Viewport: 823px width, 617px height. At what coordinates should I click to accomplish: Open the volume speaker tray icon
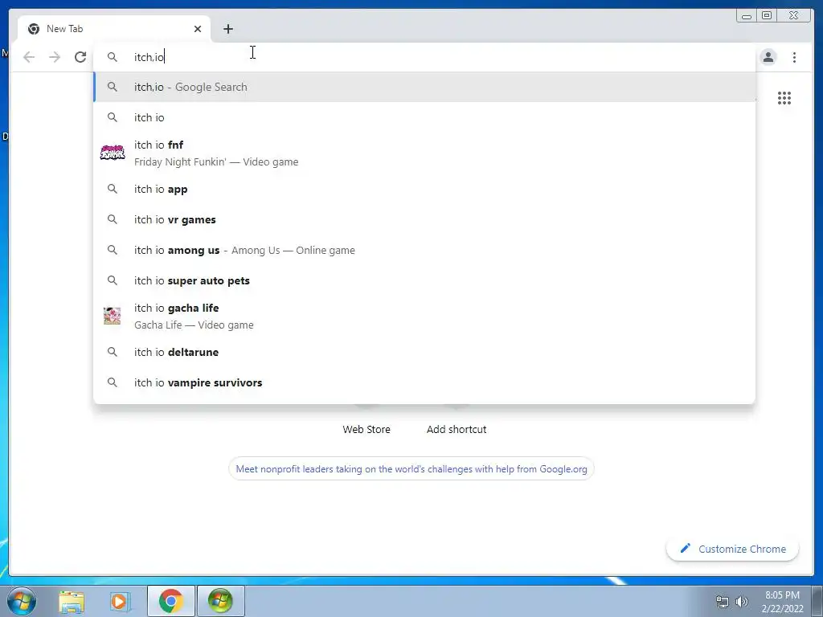click(x=742, y=602)
